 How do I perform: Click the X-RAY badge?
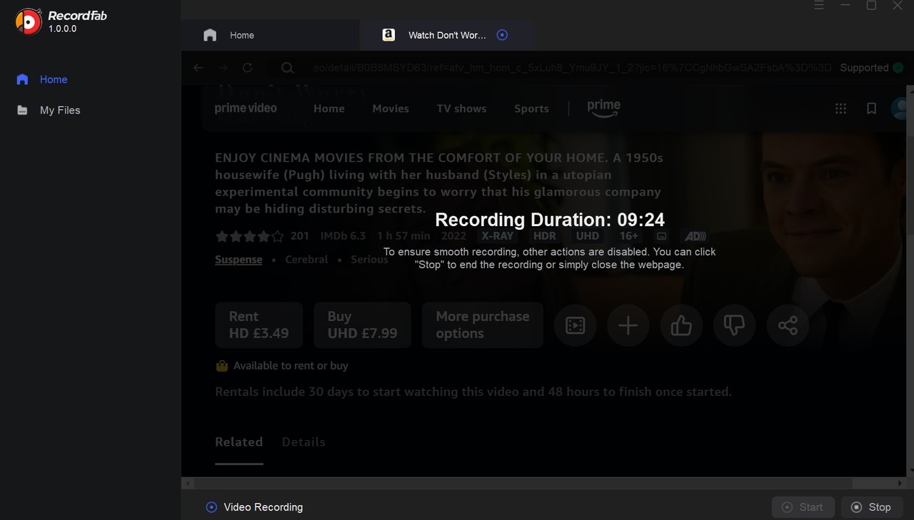(x=497, y=236)
